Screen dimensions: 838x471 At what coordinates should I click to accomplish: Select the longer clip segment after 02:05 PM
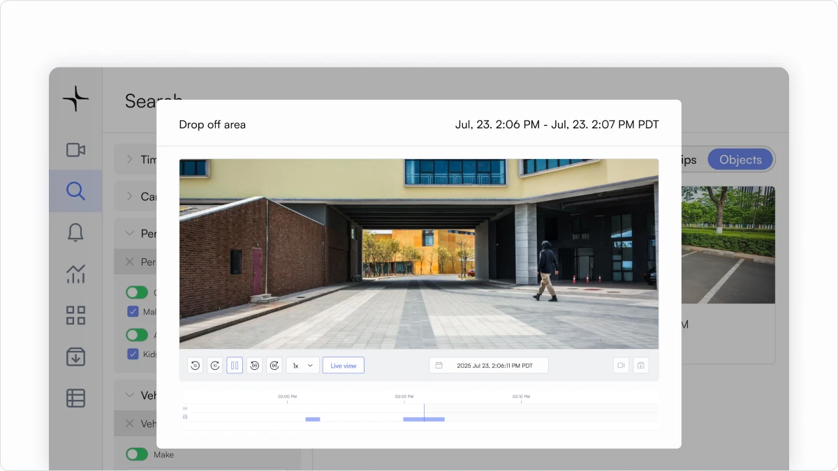point(424,419)
